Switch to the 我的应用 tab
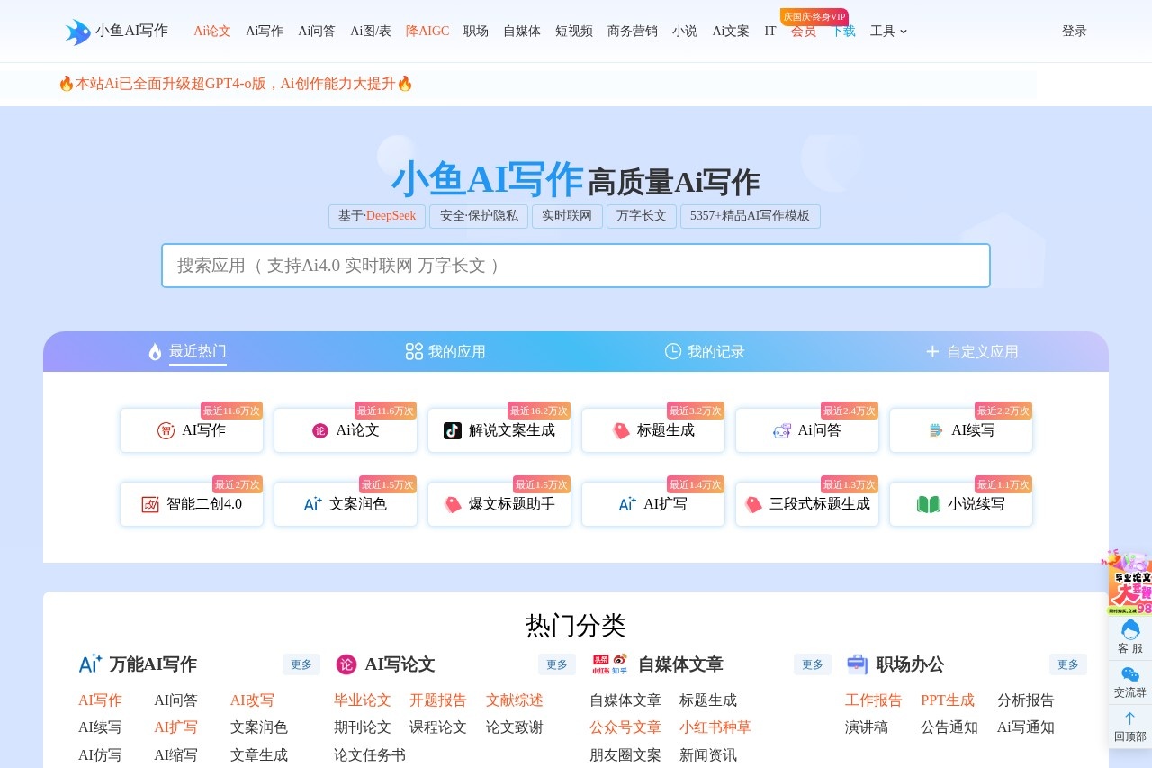 tap(445, 352)
